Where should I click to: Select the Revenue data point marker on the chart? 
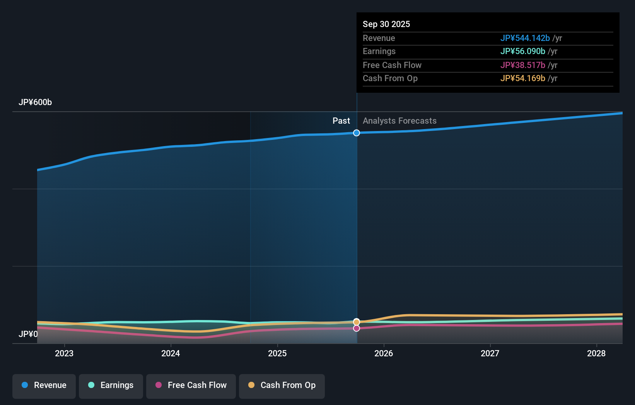(x=356, y=133)
